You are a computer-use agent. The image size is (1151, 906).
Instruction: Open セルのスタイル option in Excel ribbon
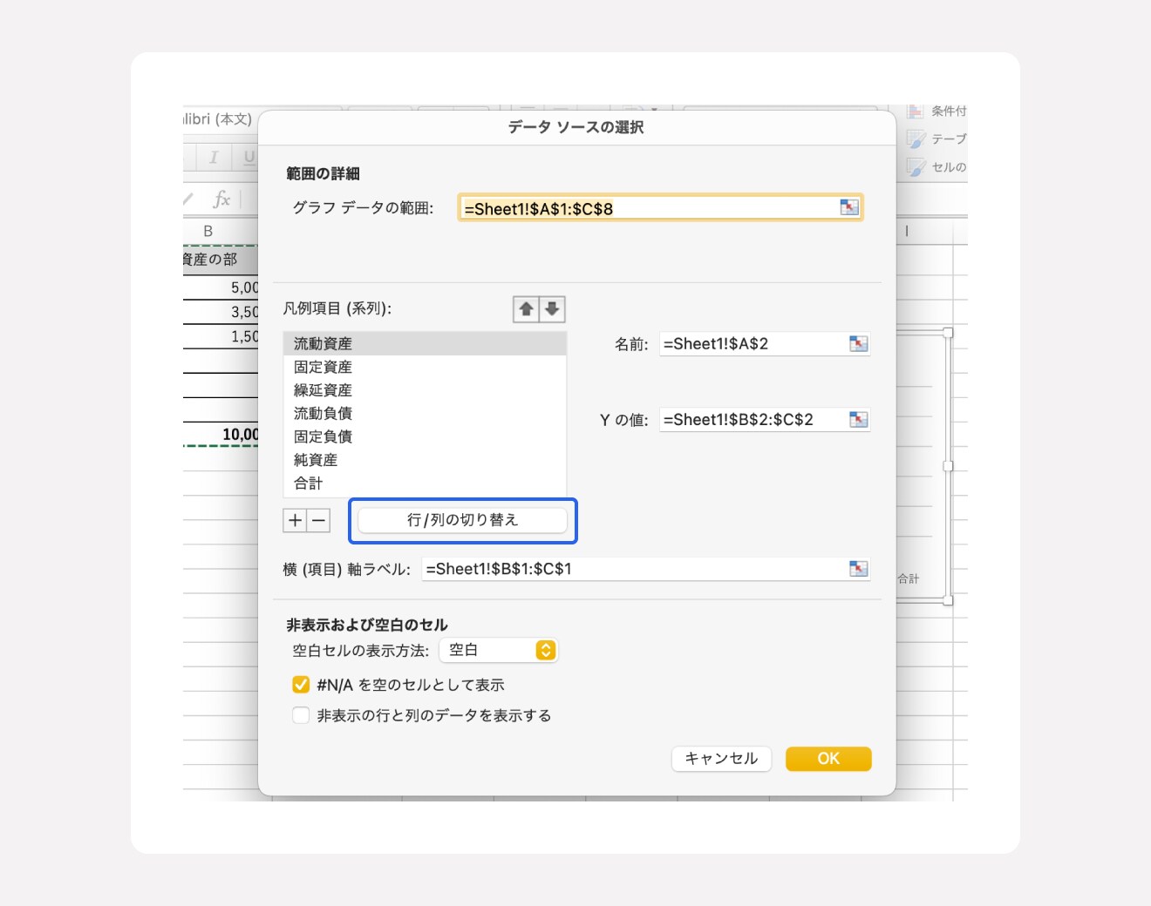click(x=937, y=167)
